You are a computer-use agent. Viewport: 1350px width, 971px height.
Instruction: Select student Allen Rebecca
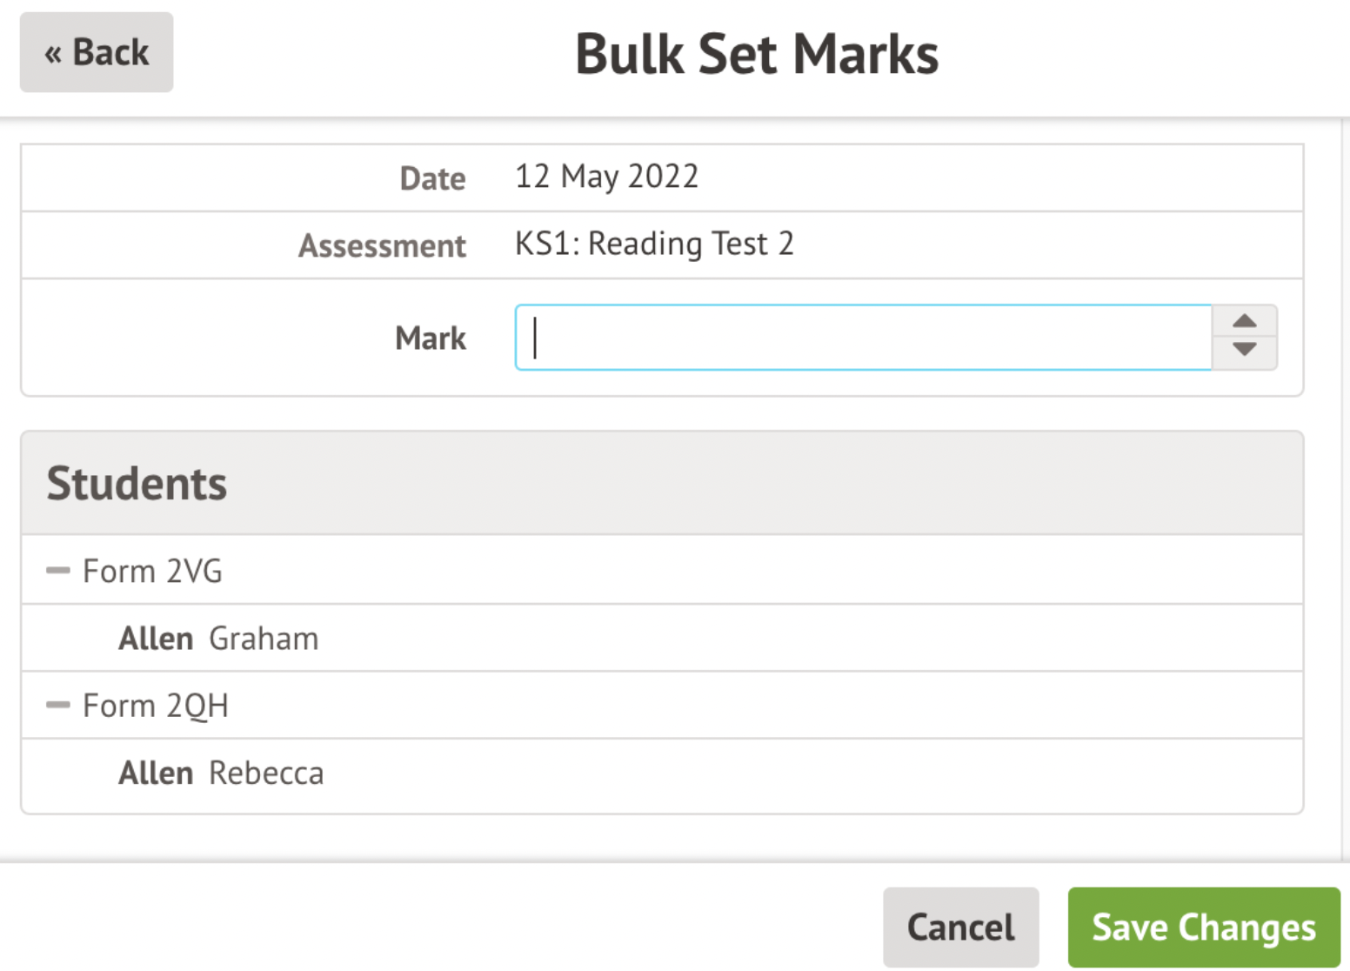222,773
